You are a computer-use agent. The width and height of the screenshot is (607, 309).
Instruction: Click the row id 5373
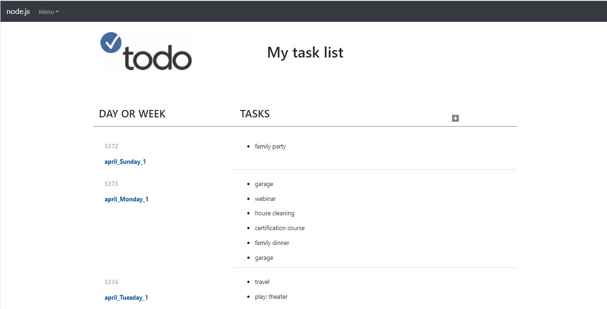pyautogui.click(x=112, y=184)
